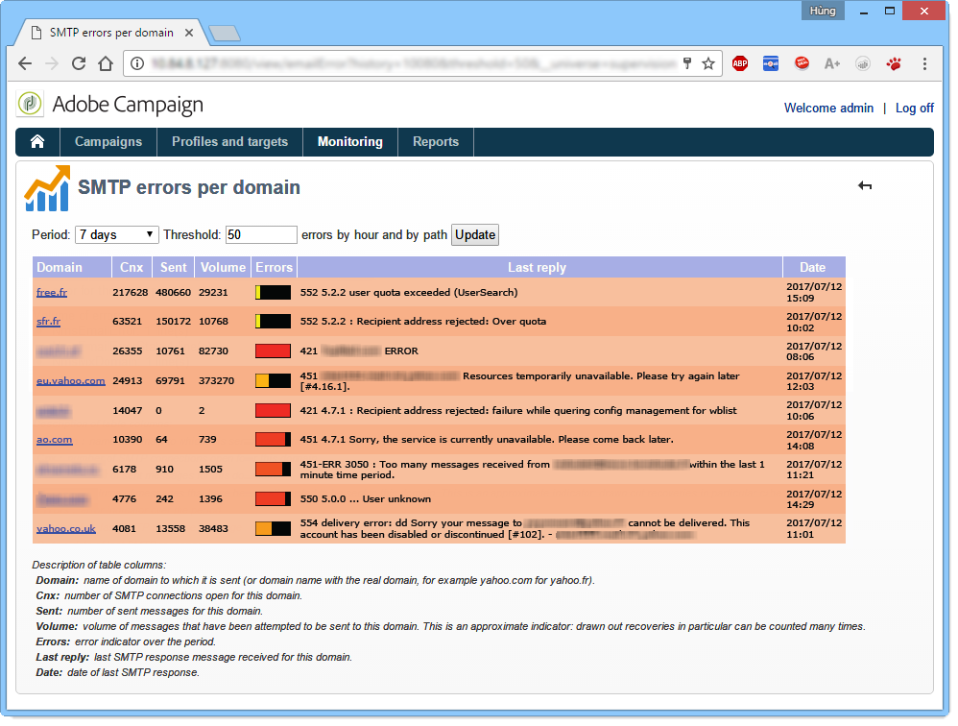The image size is (958, 726).
Task: Click the Update button
Action: (475, 234)
